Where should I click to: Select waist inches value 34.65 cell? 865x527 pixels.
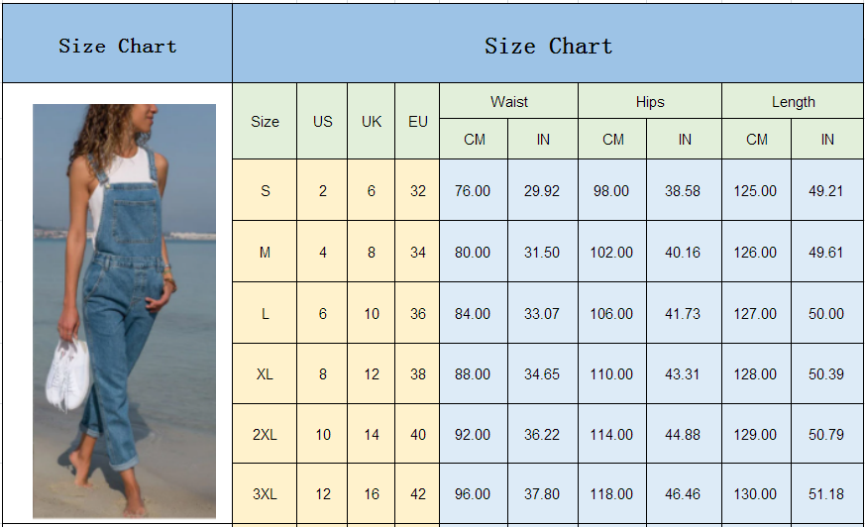coord(542,374)
